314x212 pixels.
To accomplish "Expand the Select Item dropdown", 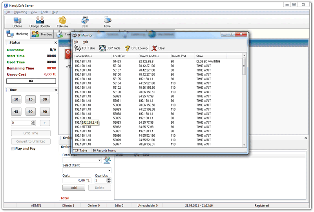I will pos(110,170).
